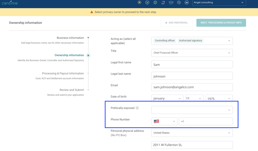
Task: Go to the Business information step
Action: pos(70,38)
